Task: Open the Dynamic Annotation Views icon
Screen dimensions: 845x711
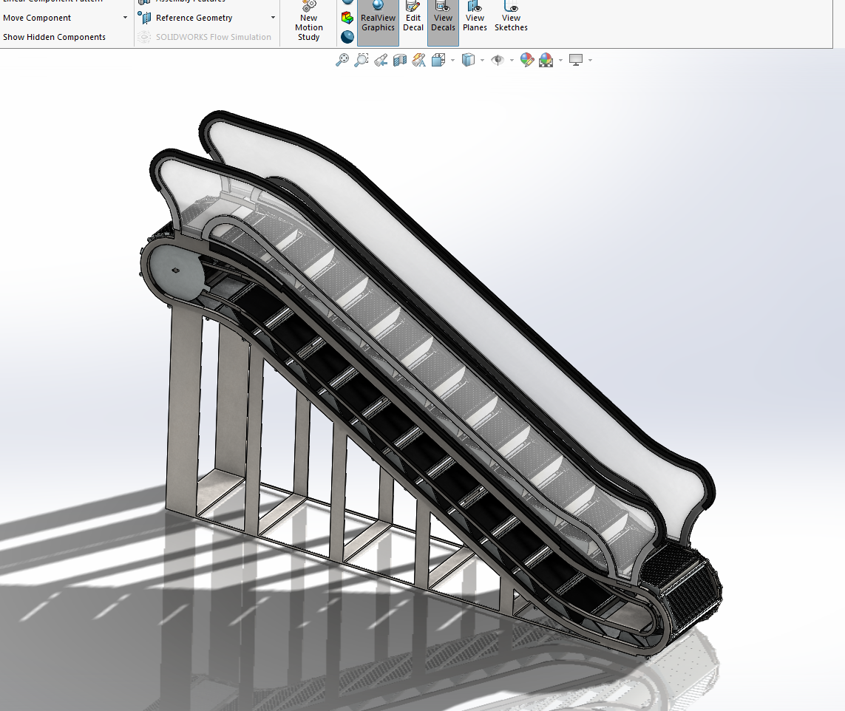Action: click(x=418, y=60)
